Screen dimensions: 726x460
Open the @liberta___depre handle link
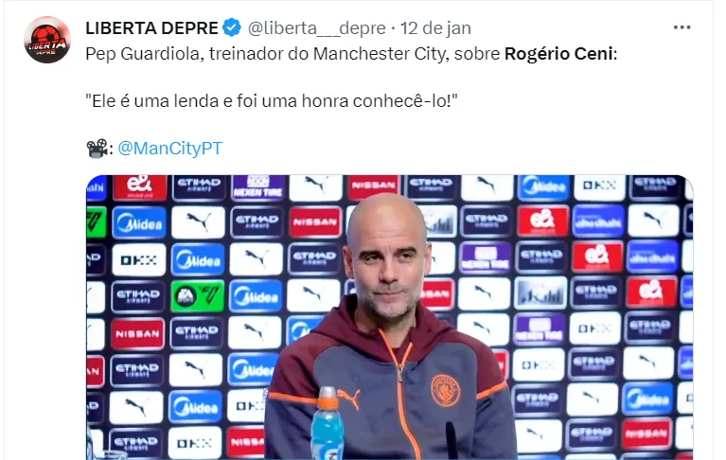[x=317, y=28]
